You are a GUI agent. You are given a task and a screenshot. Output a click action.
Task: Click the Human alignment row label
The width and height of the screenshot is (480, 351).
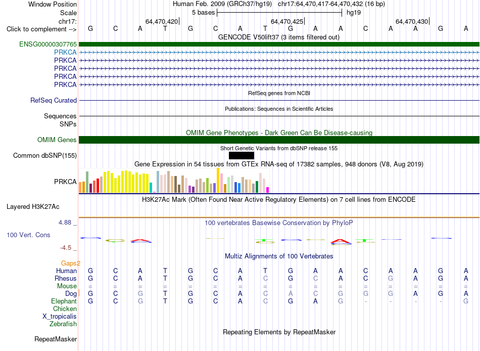tap(66, 271)
